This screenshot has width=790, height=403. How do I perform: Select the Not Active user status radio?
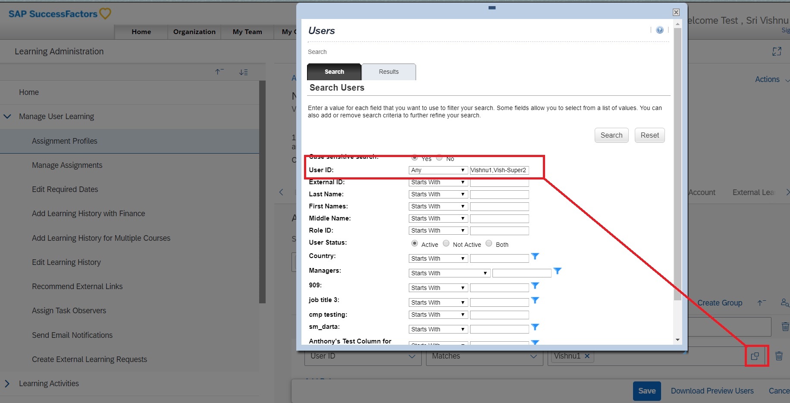446,243
